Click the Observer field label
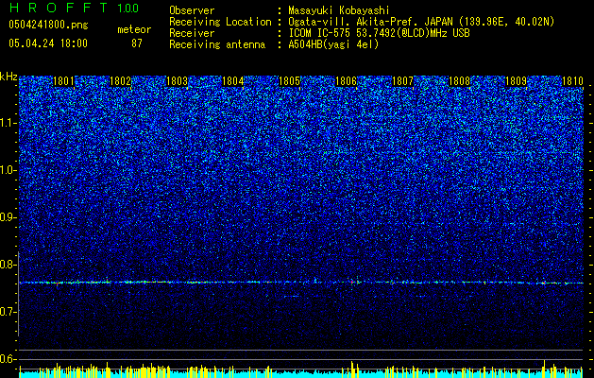The image size is (594, 378). click(192, 10)
